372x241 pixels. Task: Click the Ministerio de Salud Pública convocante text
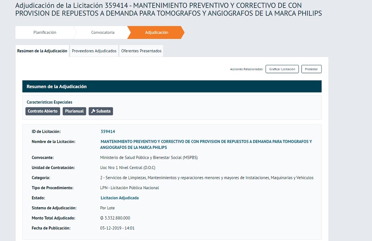coord(149,158)
